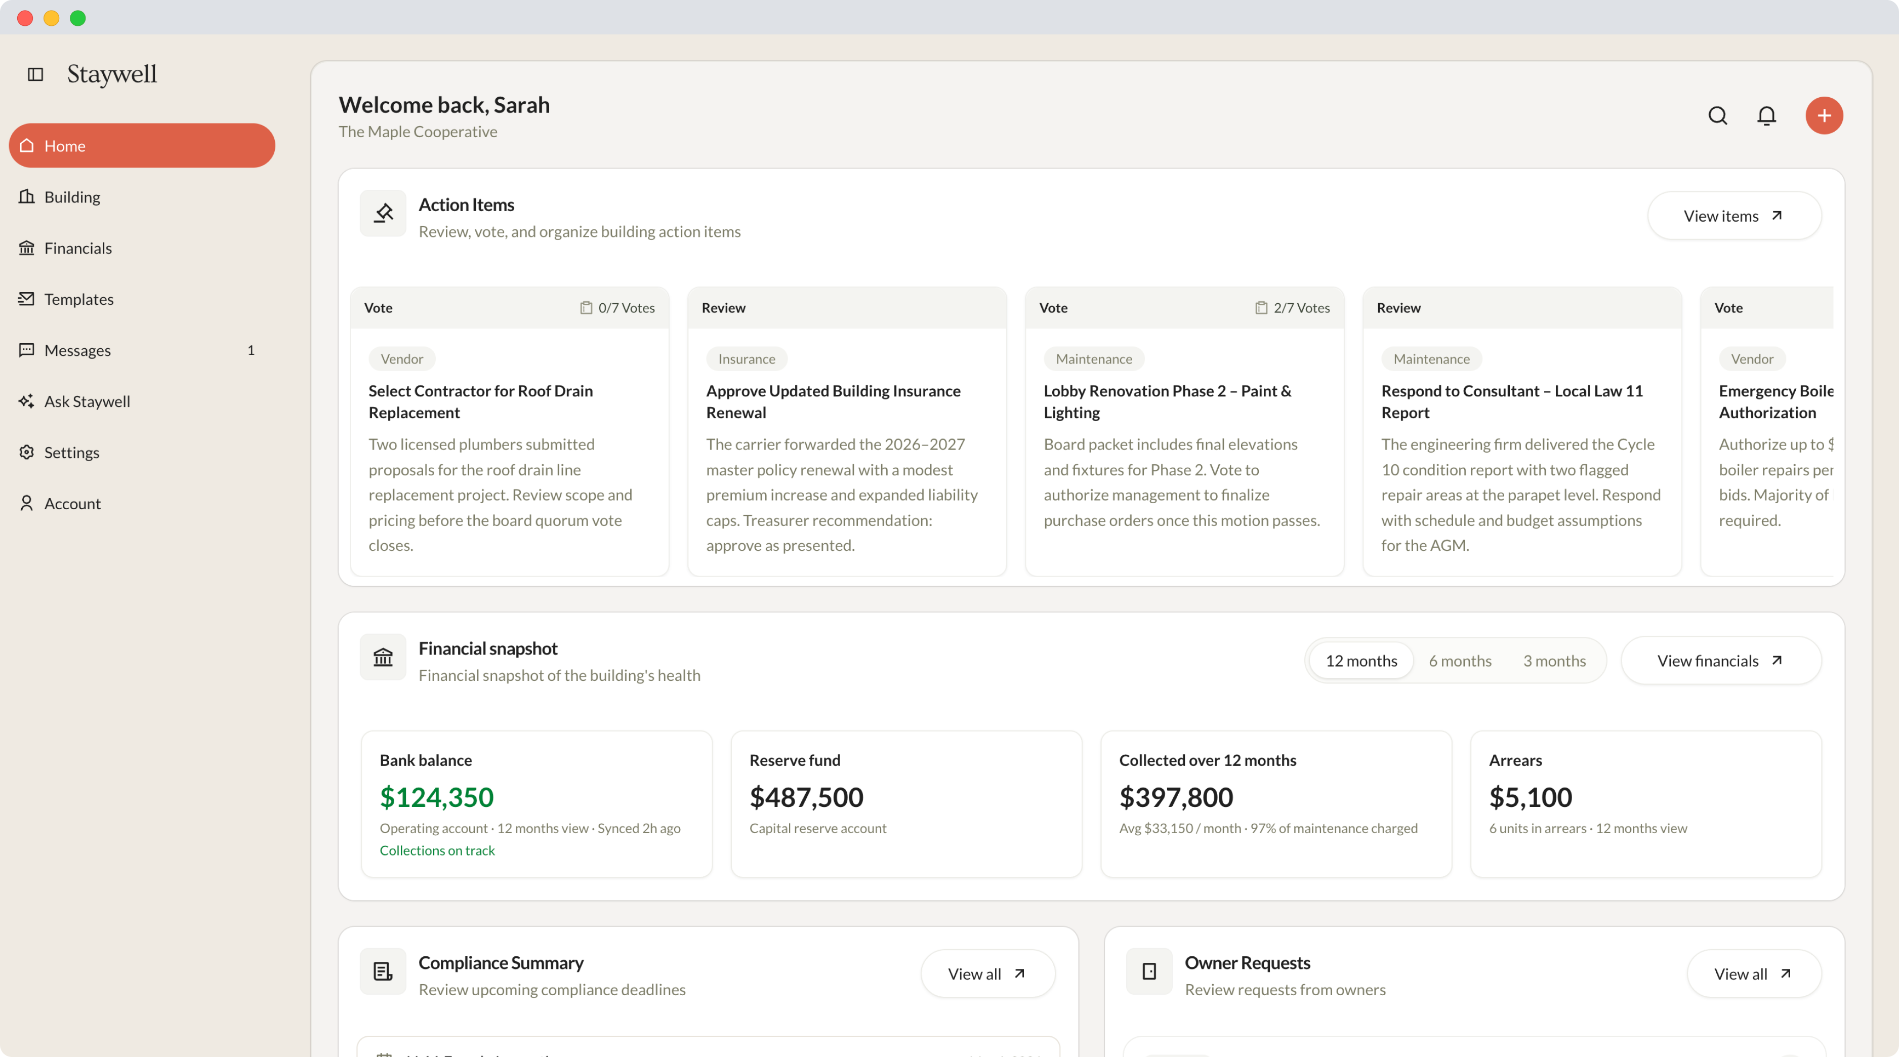Click View all for Owner Requests

pos(1754,973)
